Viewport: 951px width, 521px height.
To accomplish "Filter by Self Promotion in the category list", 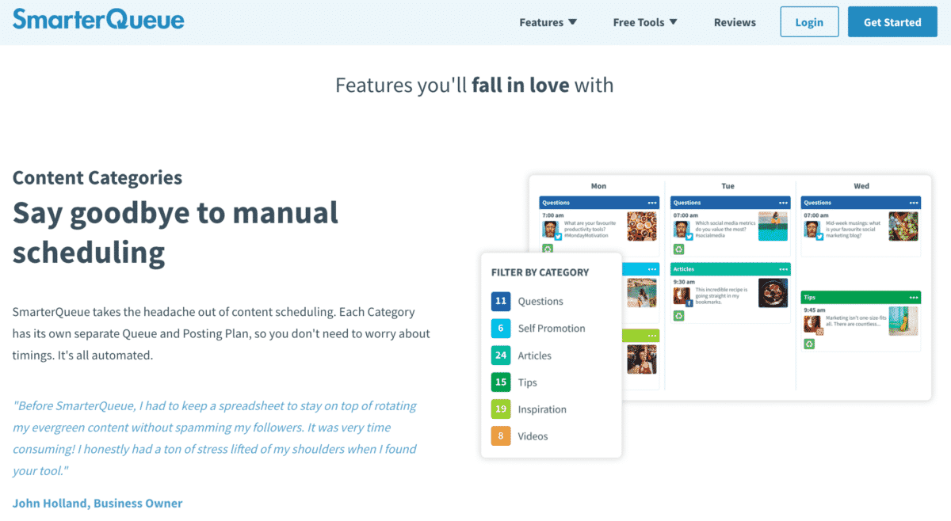I will (552, 328).
